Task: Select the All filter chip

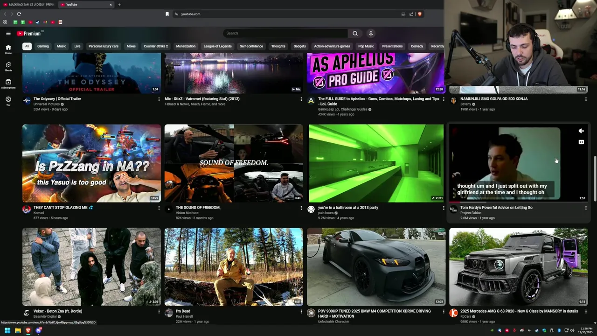Action: (x=27, y=46)
